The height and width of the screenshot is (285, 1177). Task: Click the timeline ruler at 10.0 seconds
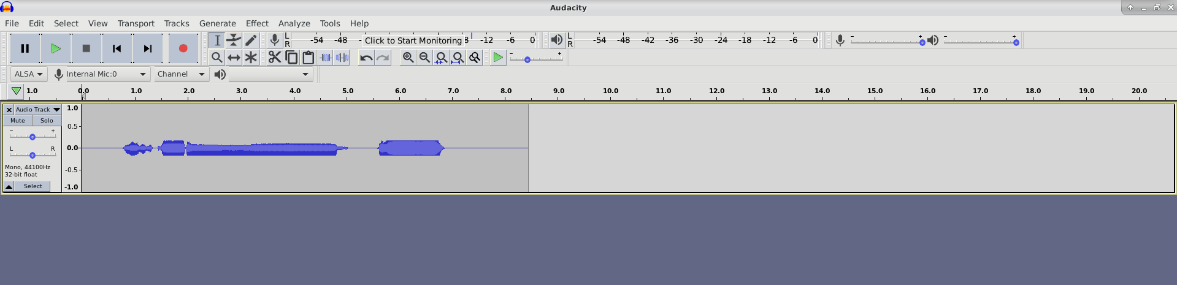click(612, 91)
